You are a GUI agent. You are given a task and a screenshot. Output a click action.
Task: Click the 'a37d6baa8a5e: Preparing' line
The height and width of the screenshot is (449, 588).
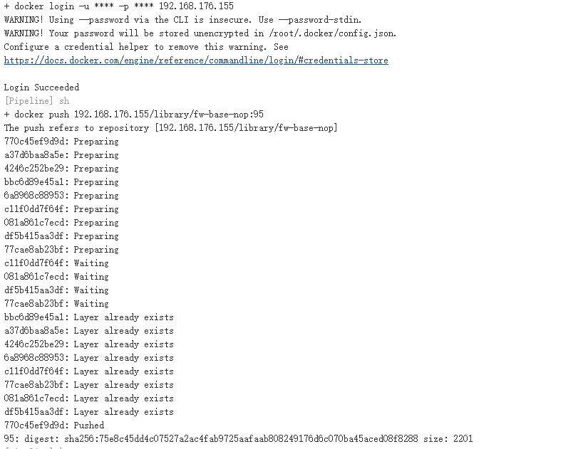[61, 155]
